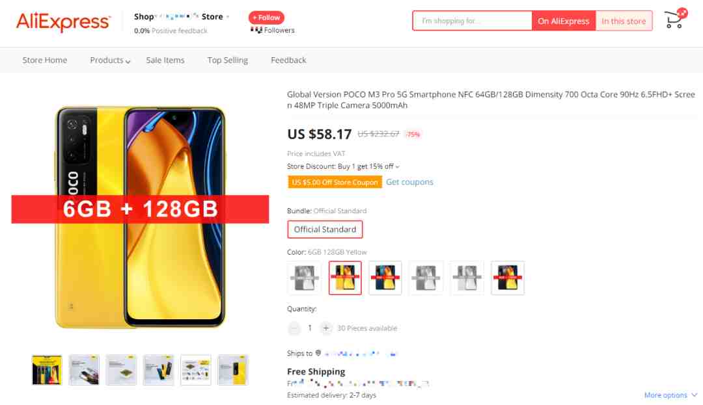Viewport: 703px width, 405px height.
Task: Follow the store with Follow button
Action: [266, 18]
